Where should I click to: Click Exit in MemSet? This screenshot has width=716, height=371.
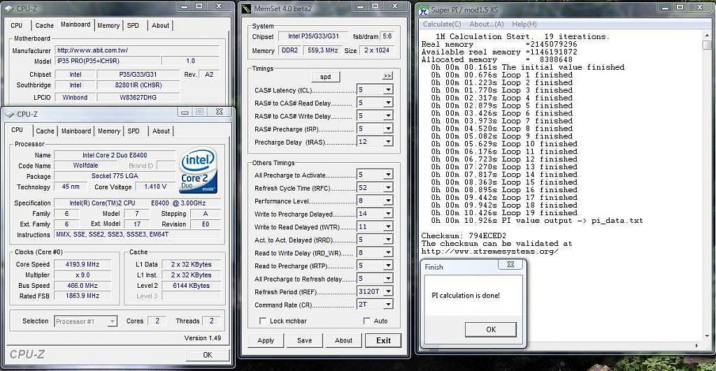pos(383,340)
